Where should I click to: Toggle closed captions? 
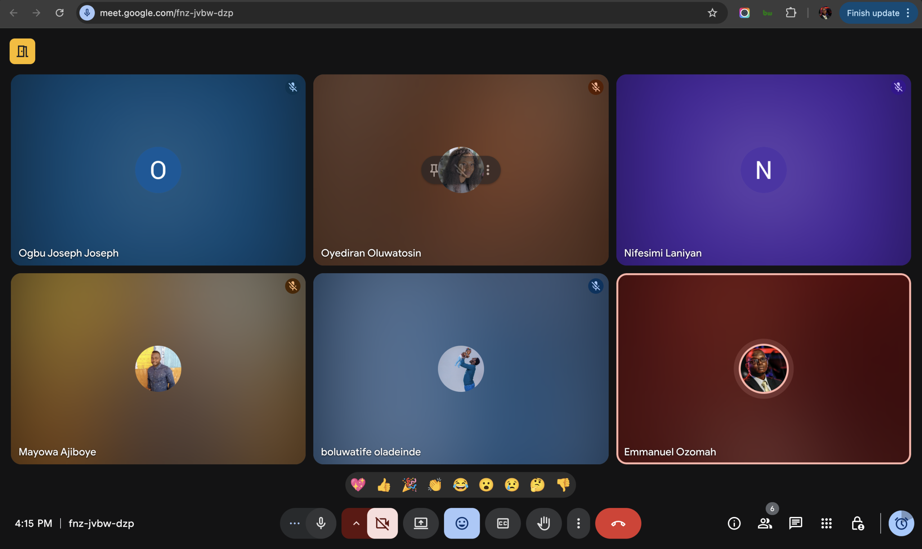tap(502, 523)
